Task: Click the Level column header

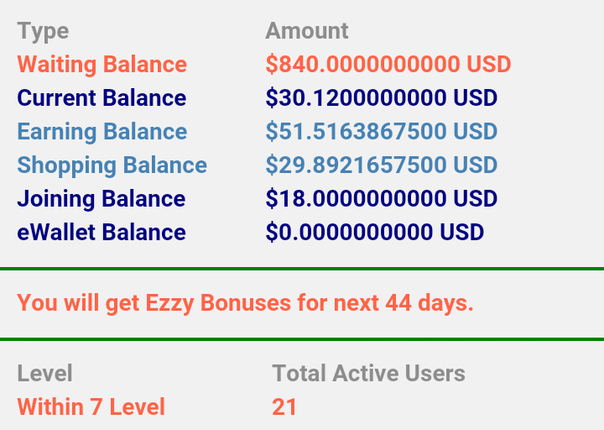Action: coord(44,374)
